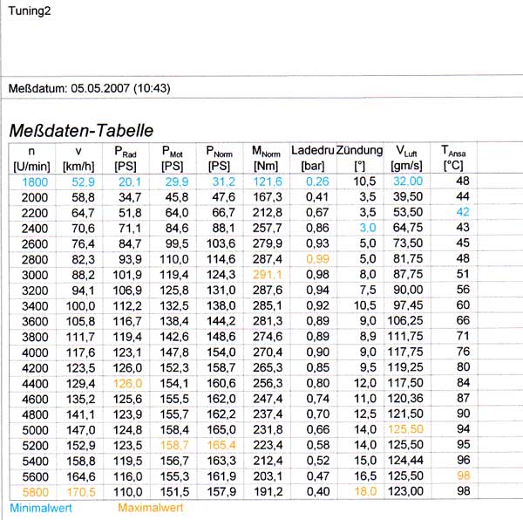
Task: Click the orange engine power '158,7' in row 5200
Action: tap(174, 445)
